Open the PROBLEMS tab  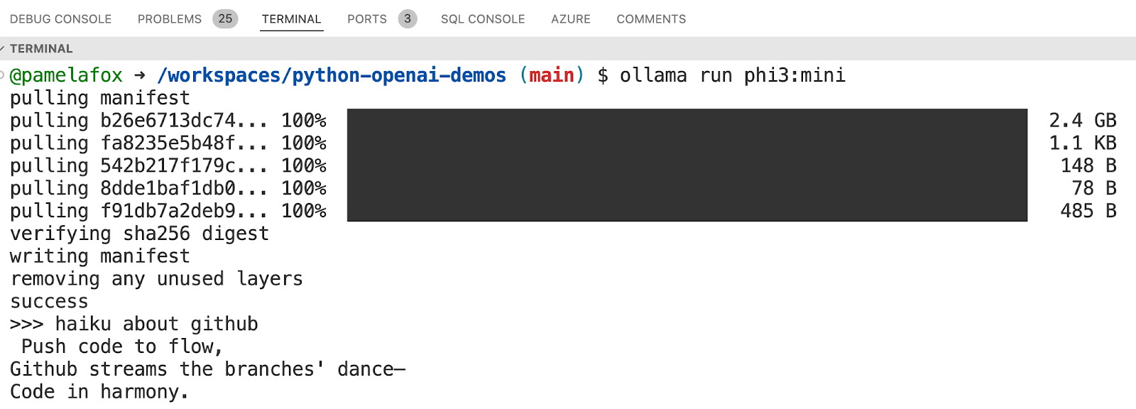tap(168, 19)
